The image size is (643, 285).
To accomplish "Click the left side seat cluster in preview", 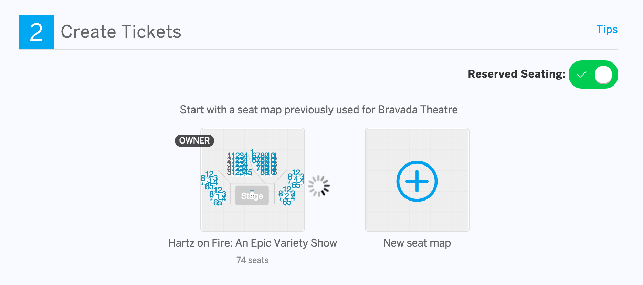I will tap(214, 188).
